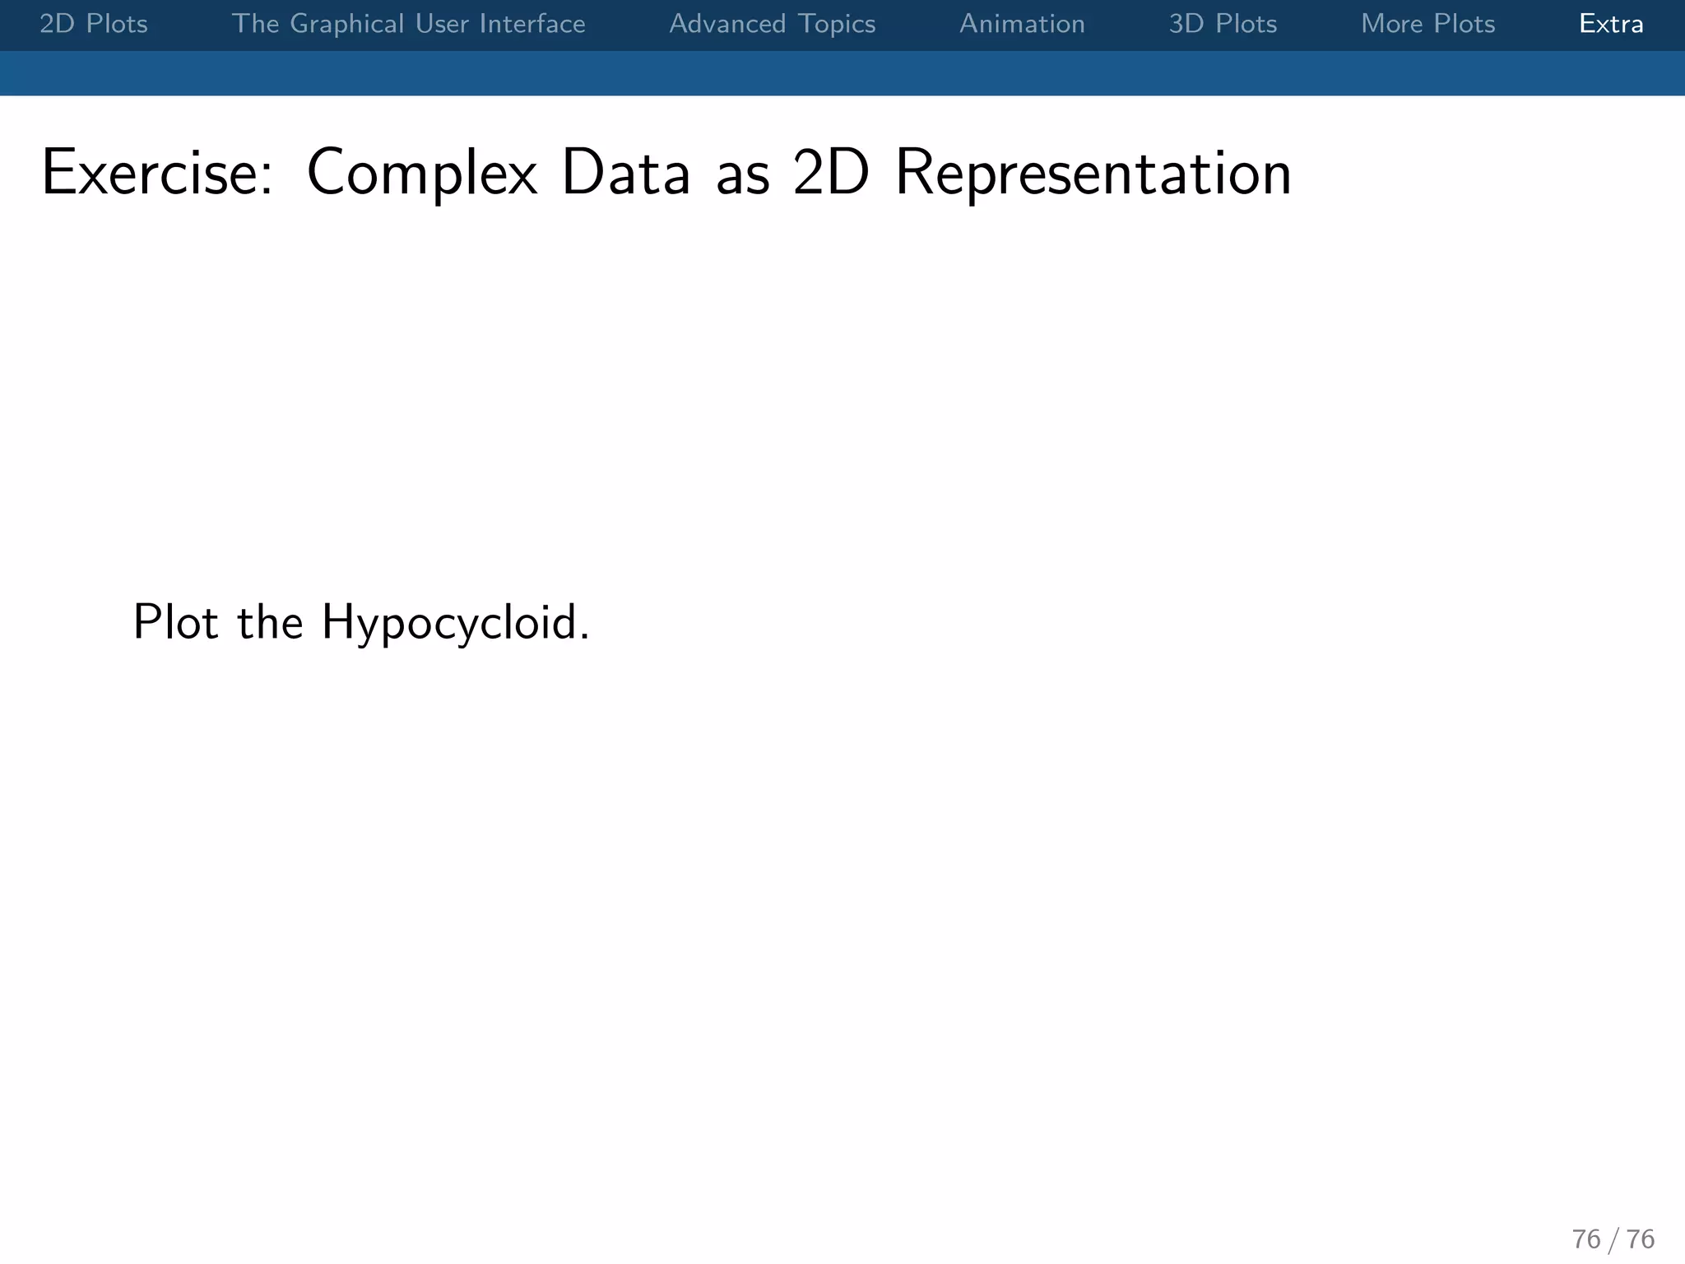This screenshot has height=1264, width=1685.
Task: Click the slide title 'Exercise: Complex Data as 2D Representation'
Action: tap(666, 173)
